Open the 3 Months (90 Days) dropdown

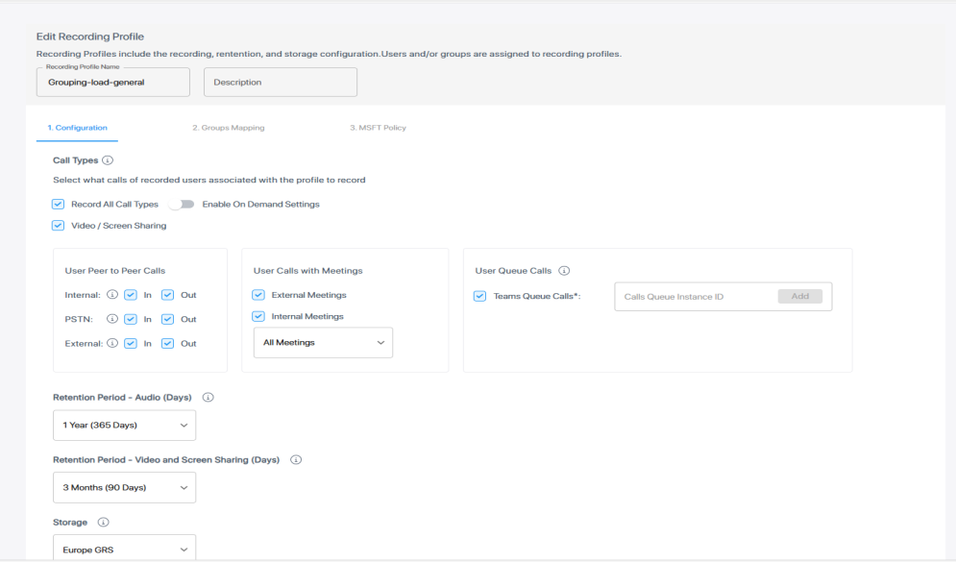pyautogui.click(x=124, y=487)
